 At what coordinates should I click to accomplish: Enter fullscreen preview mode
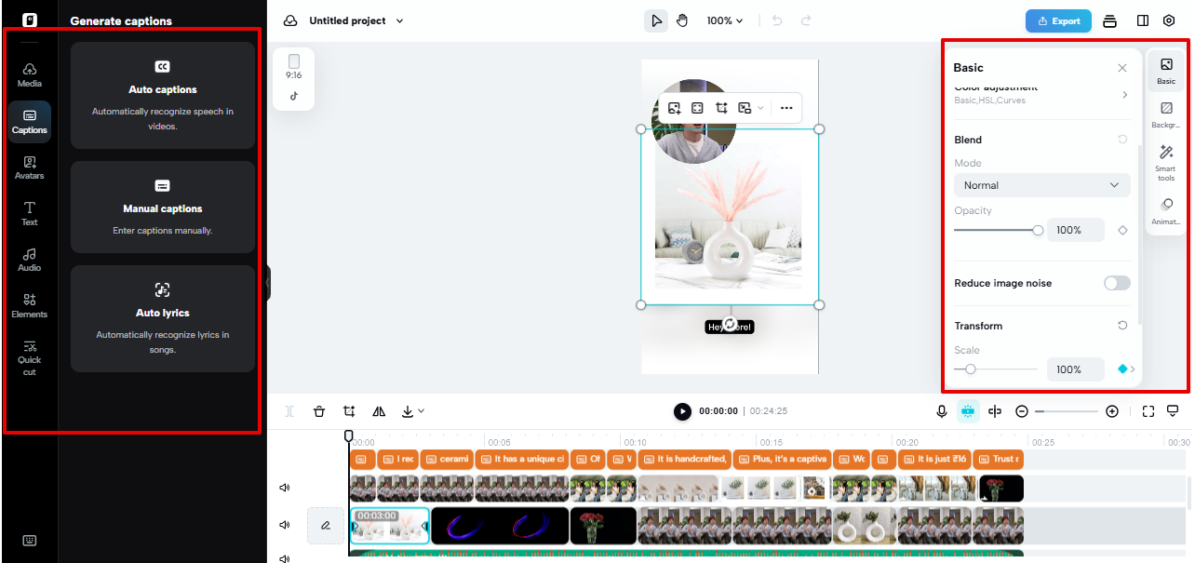tap(1148, 410)
